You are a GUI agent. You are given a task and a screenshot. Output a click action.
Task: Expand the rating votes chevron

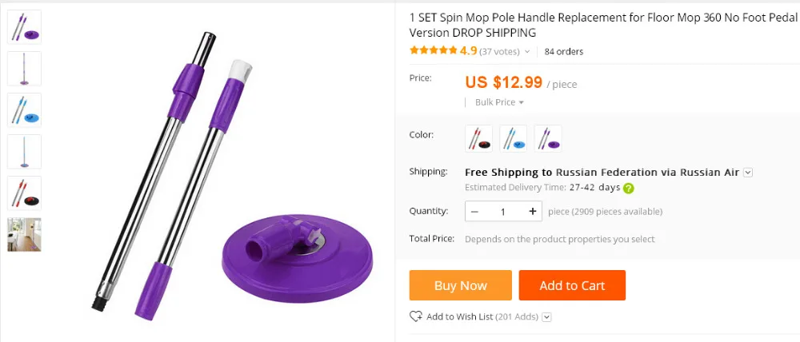point(527,51)
